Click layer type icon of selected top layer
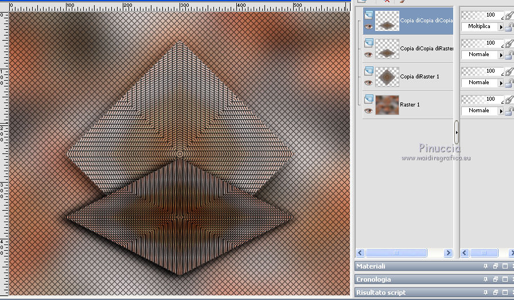This screenshot has width=514, height=300. pyautogui.click(x=369, y=14)
